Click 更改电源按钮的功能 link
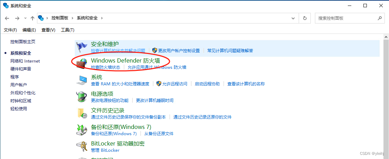The image size is (389, 159). pyautogui.click(x=110, y=100)
